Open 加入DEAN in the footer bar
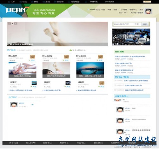The image size is (159, 149). click(x=30, y=143)
